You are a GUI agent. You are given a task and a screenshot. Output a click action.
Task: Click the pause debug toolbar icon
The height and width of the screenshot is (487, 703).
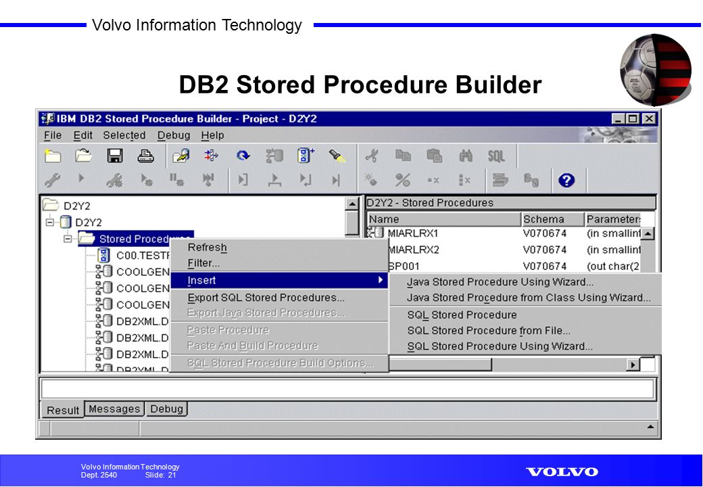point(176,180)
